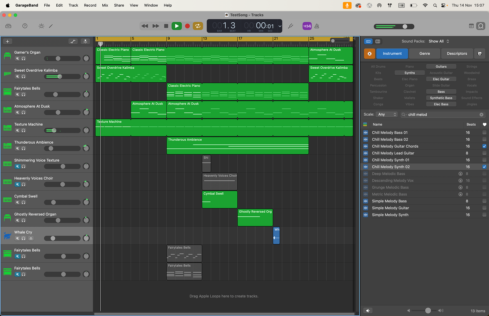Fast forward playback
The width and height of the screenshot is (489, 316).
[156, 26]
